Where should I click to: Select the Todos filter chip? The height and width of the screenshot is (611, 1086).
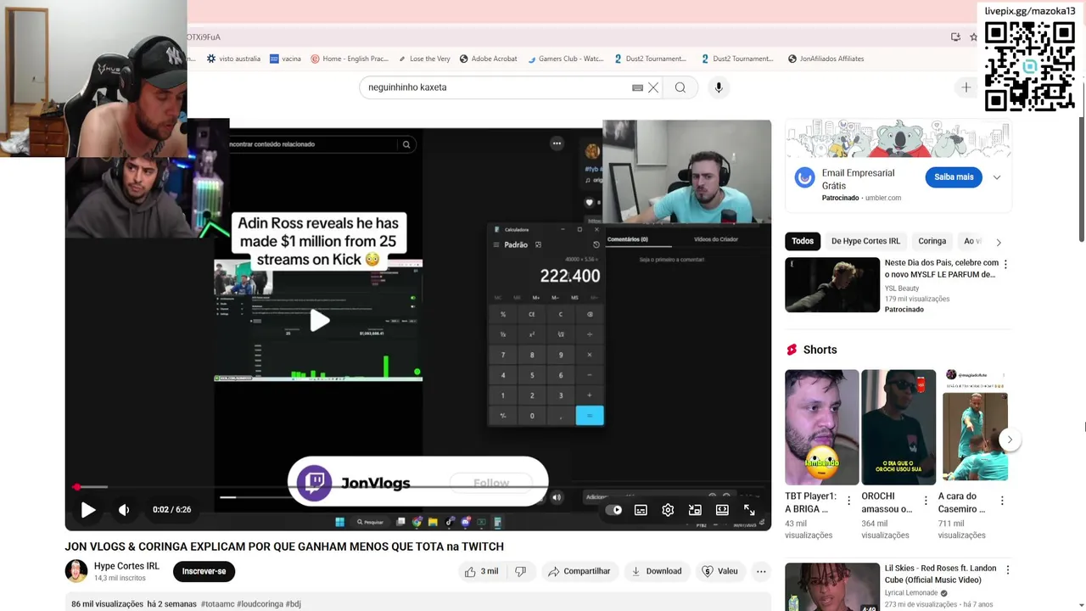(x=803, y=241)
